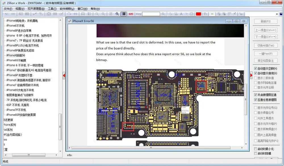Toggle 高亮网络元件(F1) checkbox

click(x=256, y=141)
